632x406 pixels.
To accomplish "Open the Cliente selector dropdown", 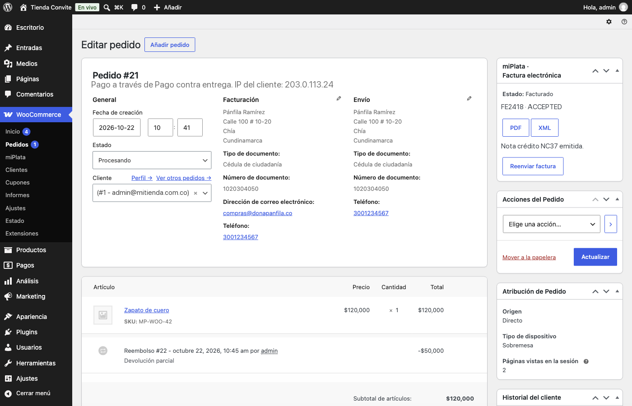I will (x=152, y=193).
